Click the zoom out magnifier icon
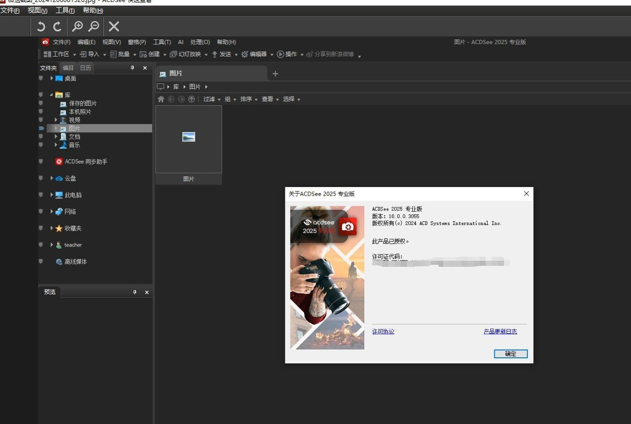 click(x=94, y=27)
